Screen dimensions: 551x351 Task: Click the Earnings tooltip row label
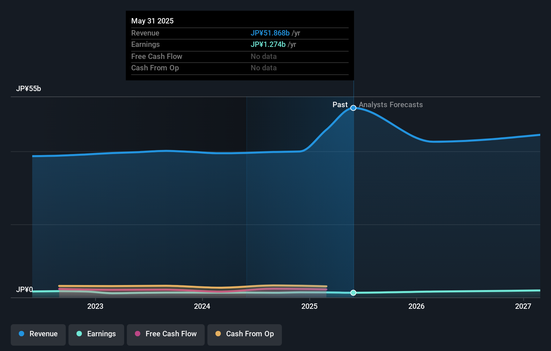tap(145, 44)
